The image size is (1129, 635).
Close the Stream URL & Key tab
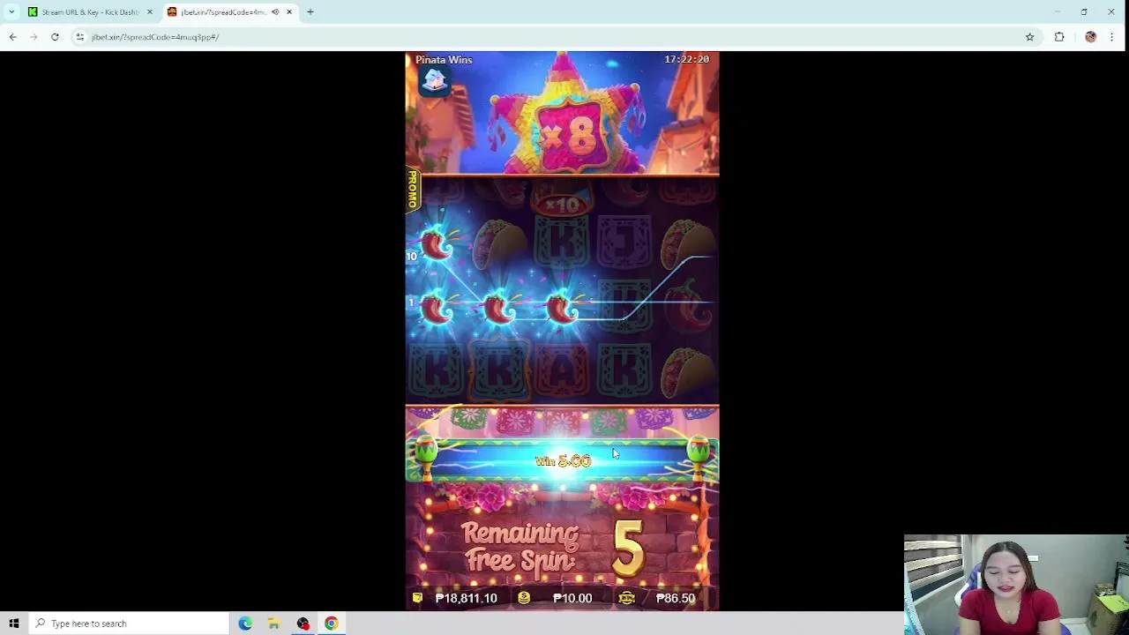(x=149, y=12)
